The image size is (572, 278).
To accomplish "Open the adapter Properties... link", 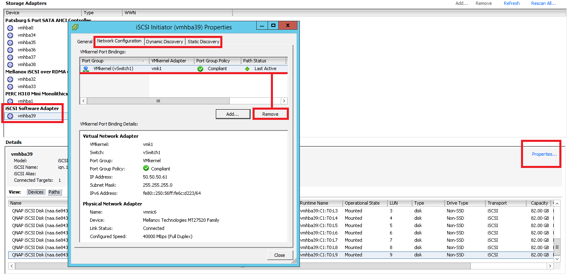I will point(544,154).
